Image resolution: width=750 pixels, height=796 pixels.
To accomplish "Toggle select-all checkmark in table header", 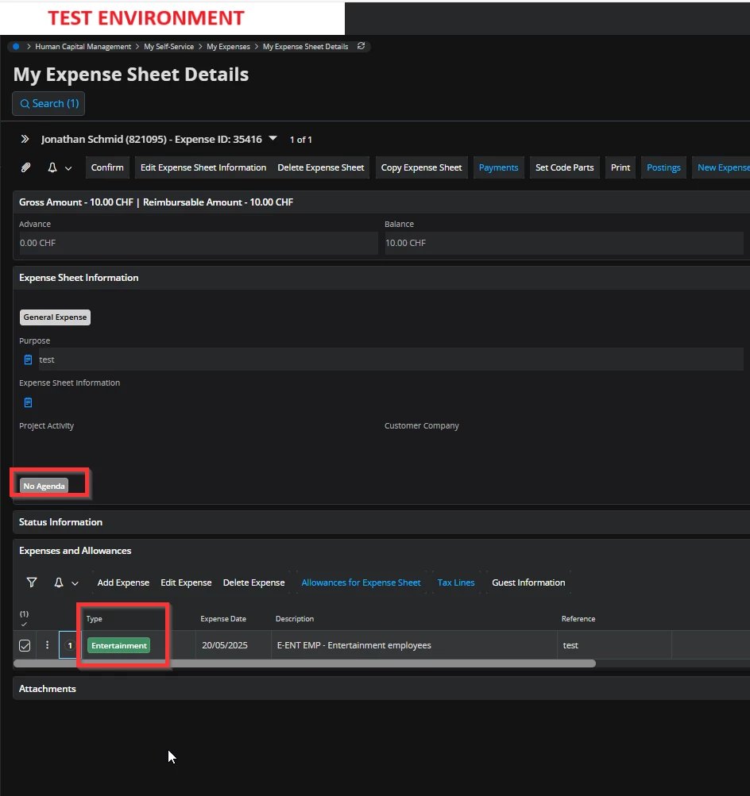I will pyautogui.click(x=24, y=624).
